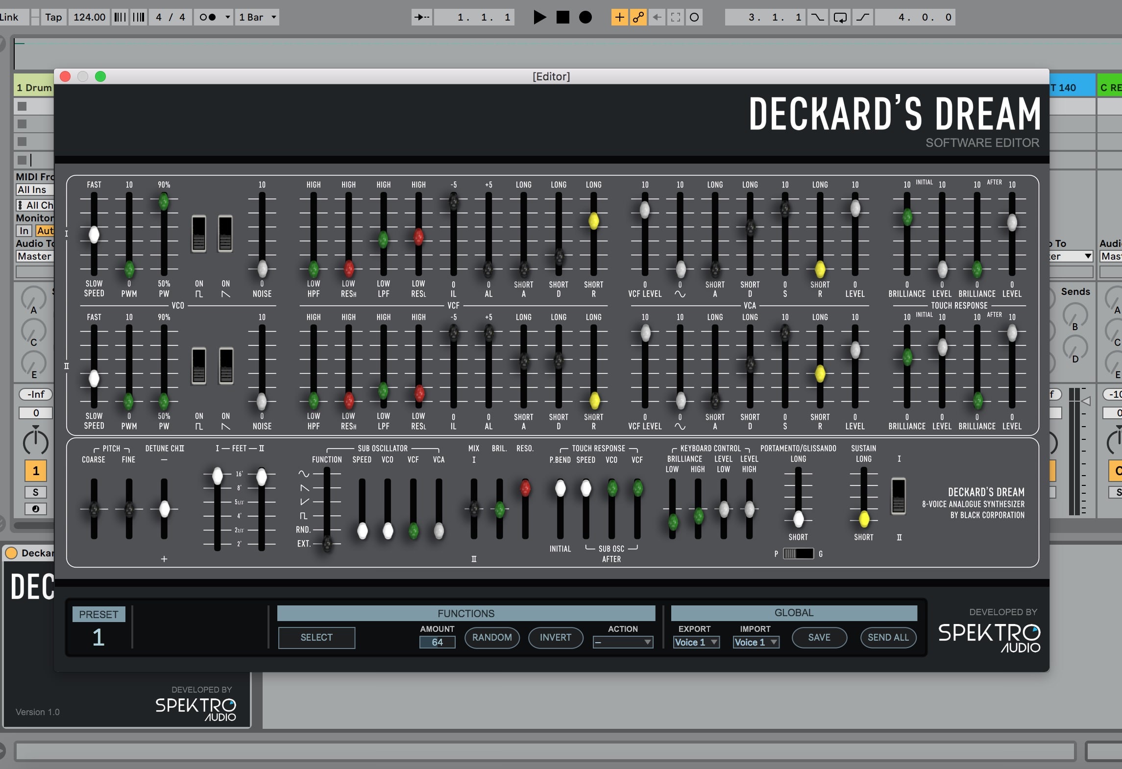The height and width of the screenshot is (769, 1122).
Task: Toggle the punch-in point icon
Action: [817, 18]
